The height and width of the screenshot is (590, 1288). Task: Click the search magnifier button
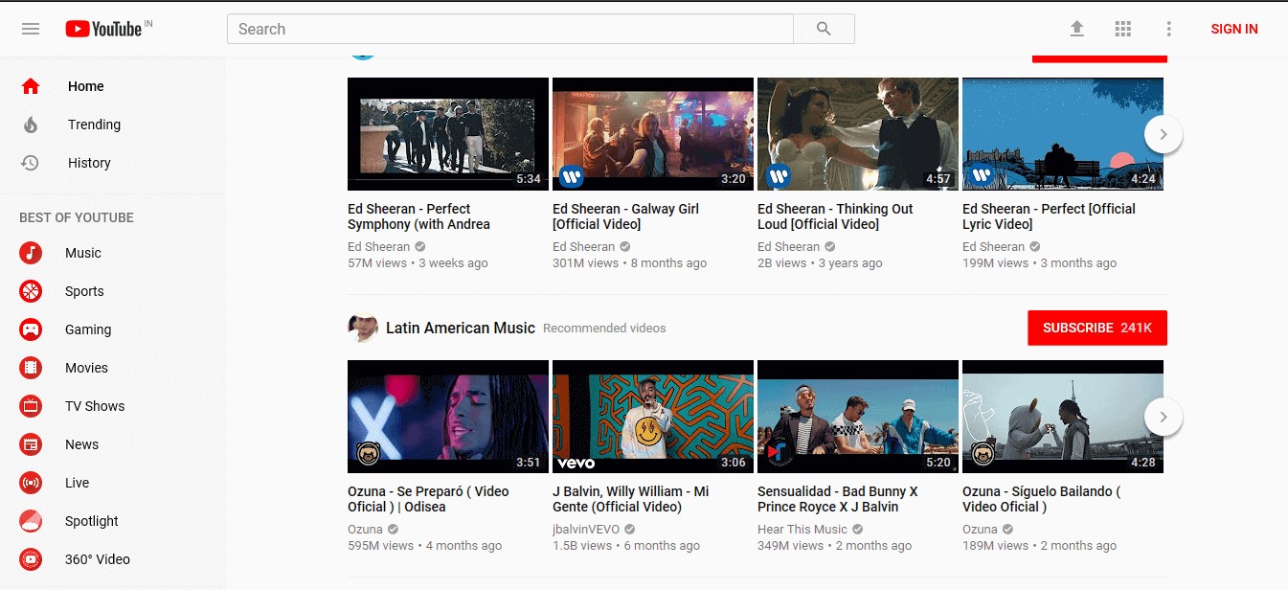pyautogui.click(x=824, y=29)
